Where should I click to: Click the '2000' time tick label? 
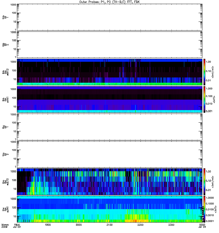click(x=79, y=225)
